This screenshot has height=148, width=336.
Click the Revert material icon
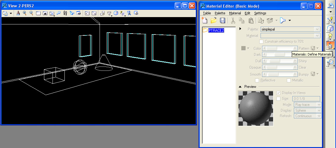coord(261,20)
